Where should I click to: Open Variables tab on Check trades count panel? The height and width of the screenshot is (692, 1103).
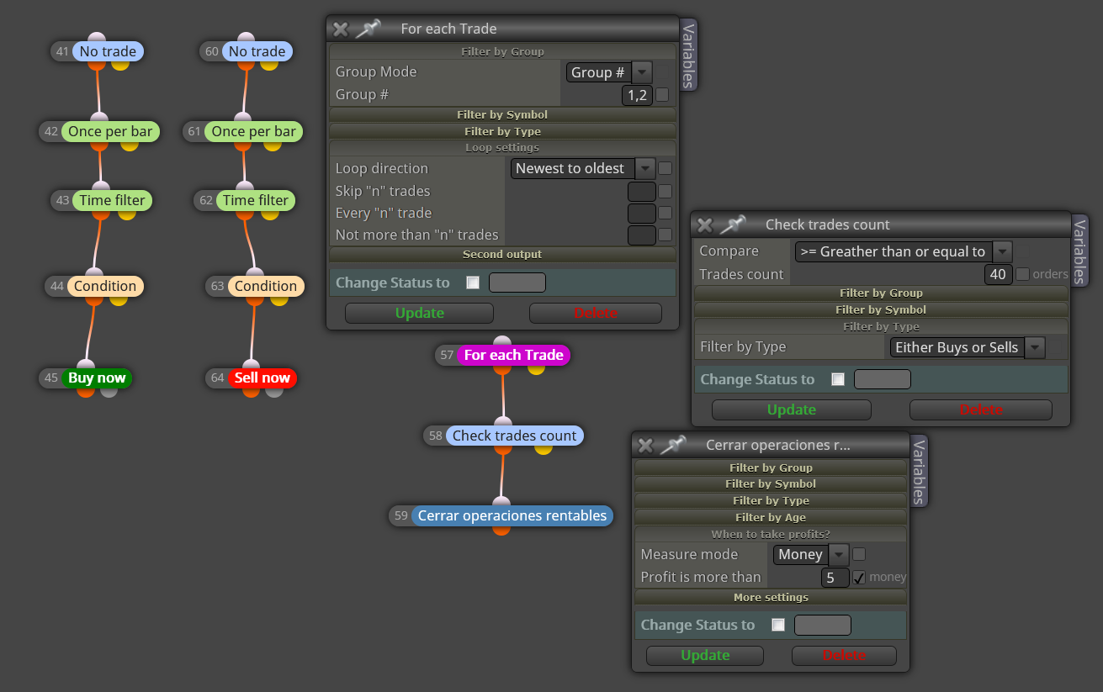(x=1079, y=251)
